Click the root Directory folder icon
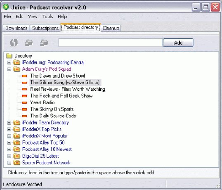This screenshot has width=222, height=190. (9, 56)
